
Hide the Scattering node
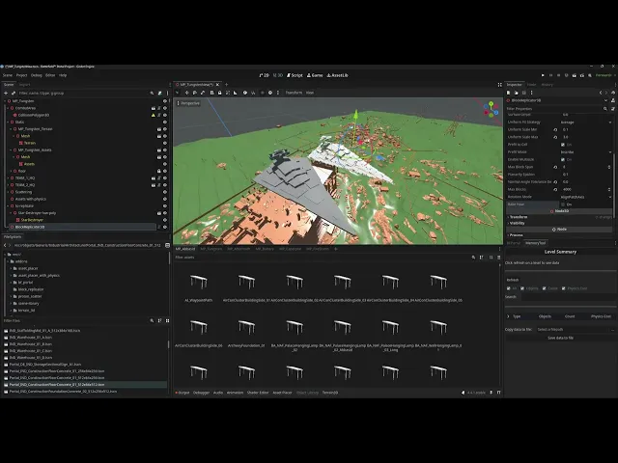coord(165,192)
